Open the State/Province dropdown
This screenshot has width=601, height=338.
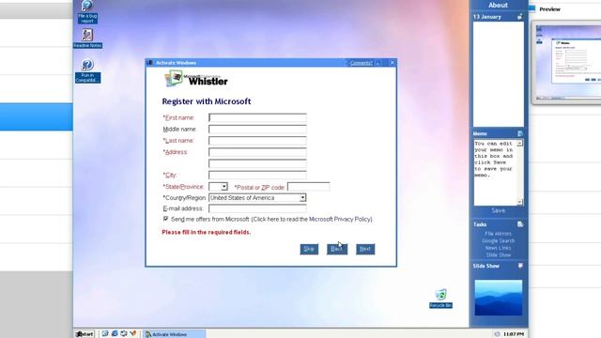224,187
